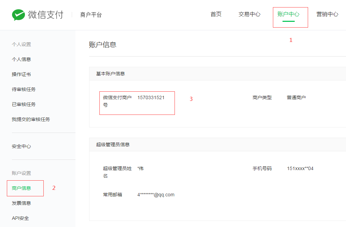Image resolution: width=346 pixels, height=227 pixels.
Task: Click the 基本账户信息 panel header
Action: click(218, 74)
